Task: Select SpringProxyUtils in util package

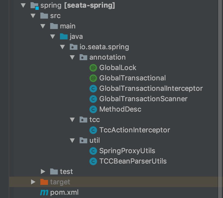Action: [127, 151]
